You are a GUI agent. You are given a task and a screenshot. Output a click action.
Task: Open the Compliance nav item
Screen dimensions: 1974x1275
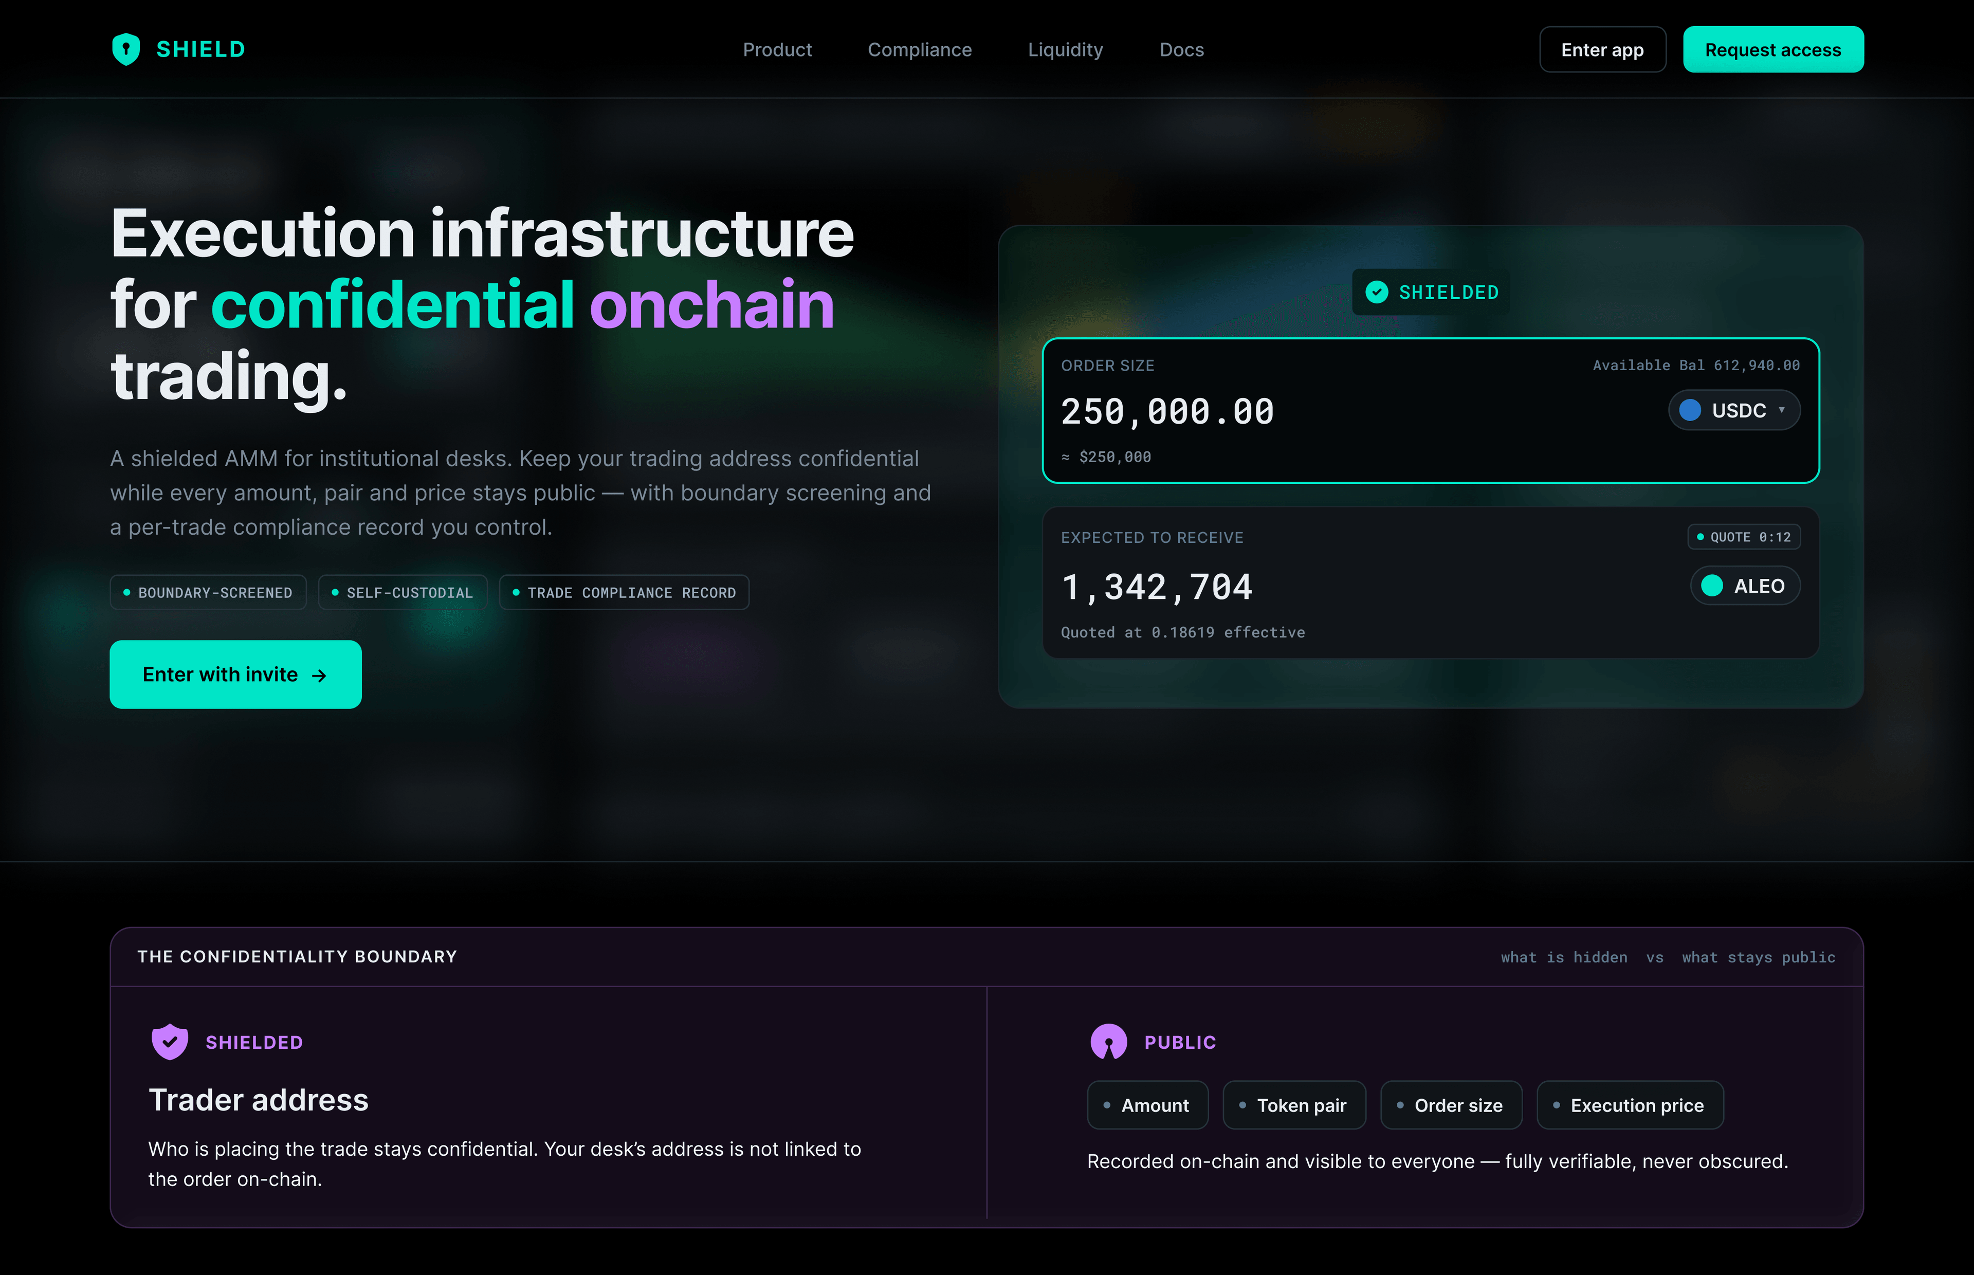point(920,50)
